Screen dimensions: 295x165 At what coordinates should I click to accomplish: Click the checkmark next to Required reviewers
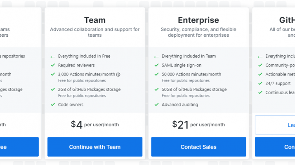pyautogui.click(x=53, y=65)
